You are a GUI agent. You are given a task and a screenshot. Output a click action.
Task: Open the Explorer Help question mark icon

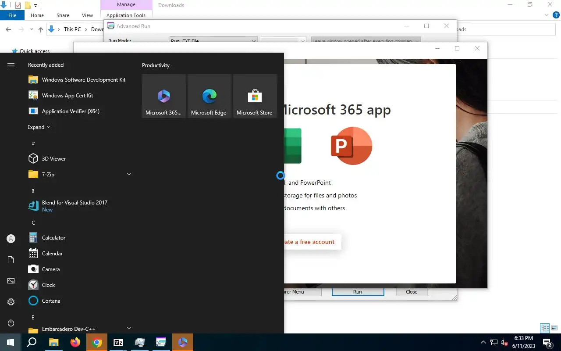[556, 15]
